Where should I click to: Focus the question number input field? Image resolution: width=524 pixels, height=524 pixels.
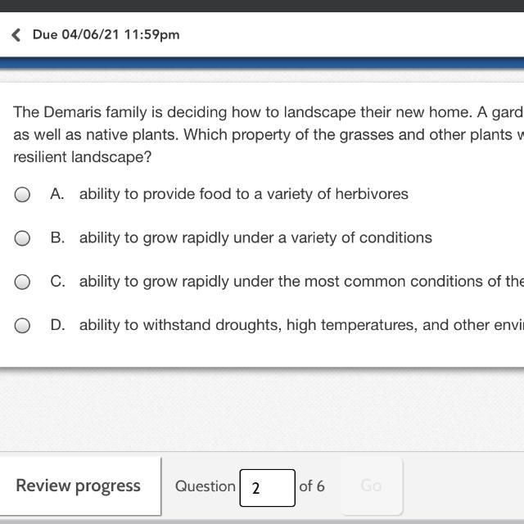point(267,487)
